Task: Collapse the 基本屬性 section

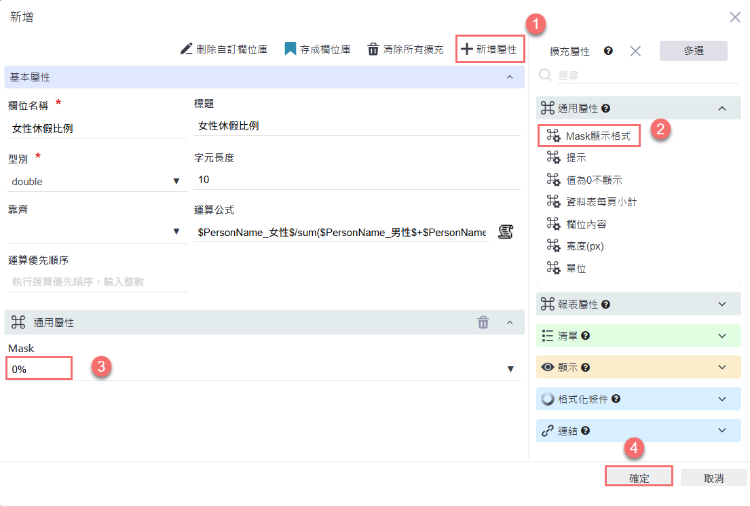Action: [510, 77]
